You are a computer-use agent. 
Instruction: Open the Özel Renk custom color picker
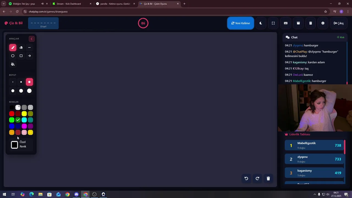pos(15,145)
